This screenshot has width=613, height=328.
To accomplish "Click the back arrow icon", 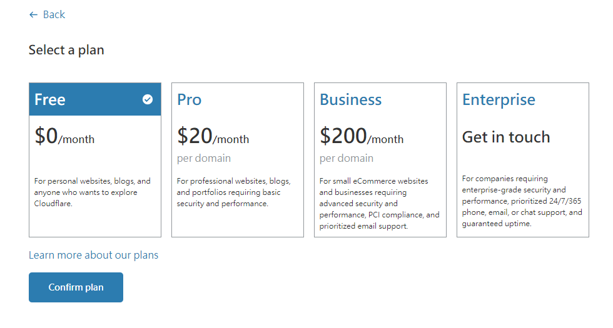I will click(x=33, y=14).
